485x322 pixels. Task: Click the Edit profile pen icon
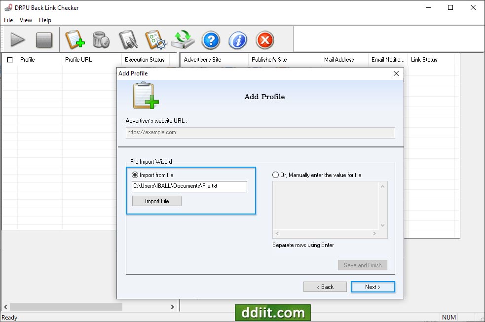pyautogui.click(x=128, y=40)
